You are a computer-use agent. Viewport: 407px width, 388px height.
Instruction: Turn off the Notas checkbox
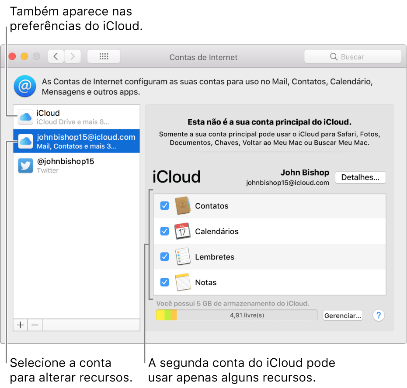(164, 282)
